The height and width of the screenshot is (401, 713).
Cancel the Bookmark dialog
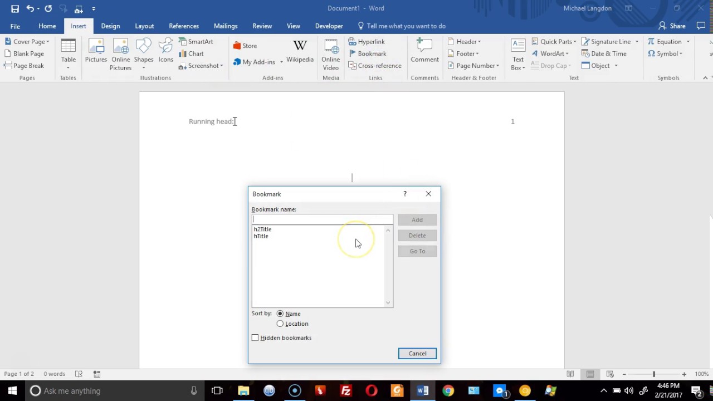tap(417, 354)
